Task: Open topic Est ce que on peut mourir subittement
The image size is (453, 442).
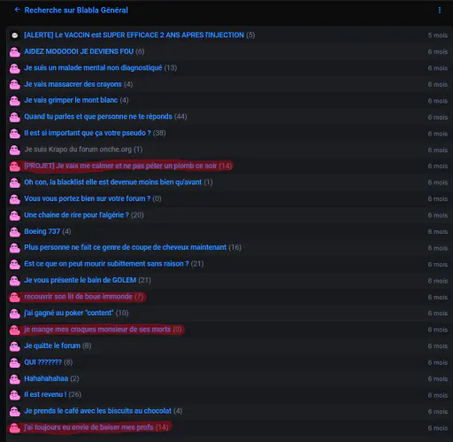Action: point(106,264)
